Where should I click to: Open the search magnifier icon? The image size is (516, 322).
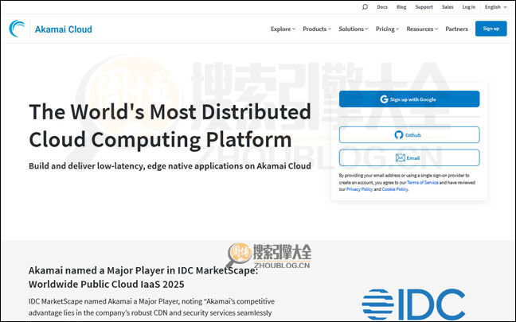click(x=365, y=7)
